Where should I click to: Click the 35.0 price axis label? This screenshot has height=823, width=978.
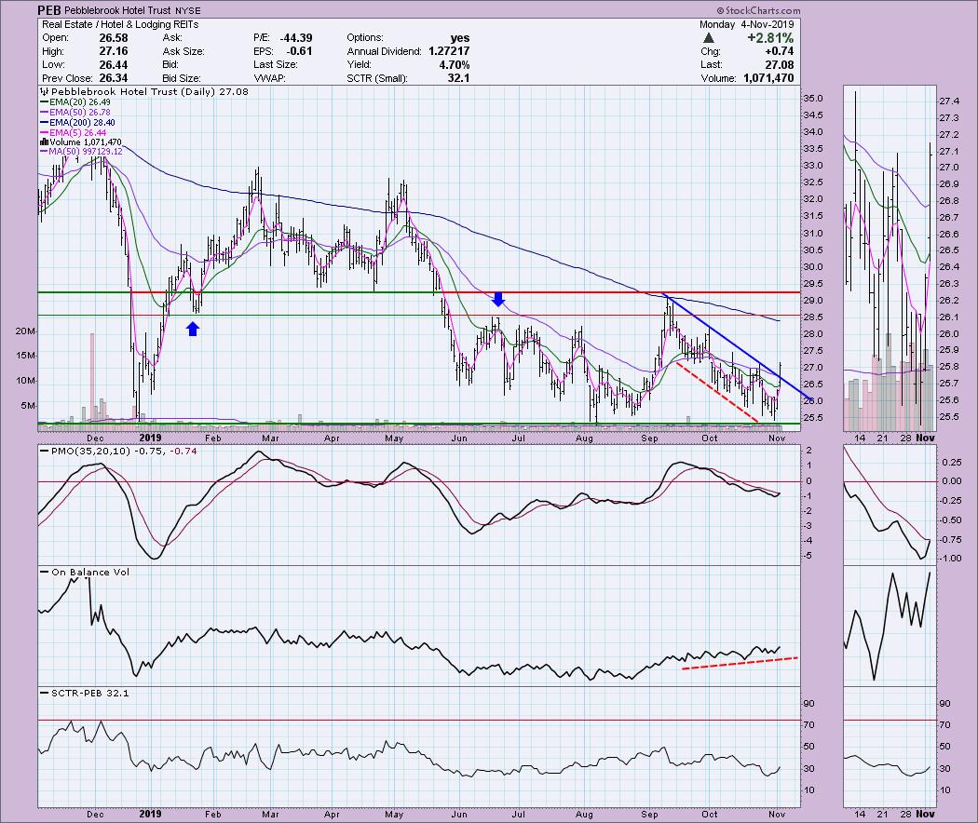(x=813, y=99)
